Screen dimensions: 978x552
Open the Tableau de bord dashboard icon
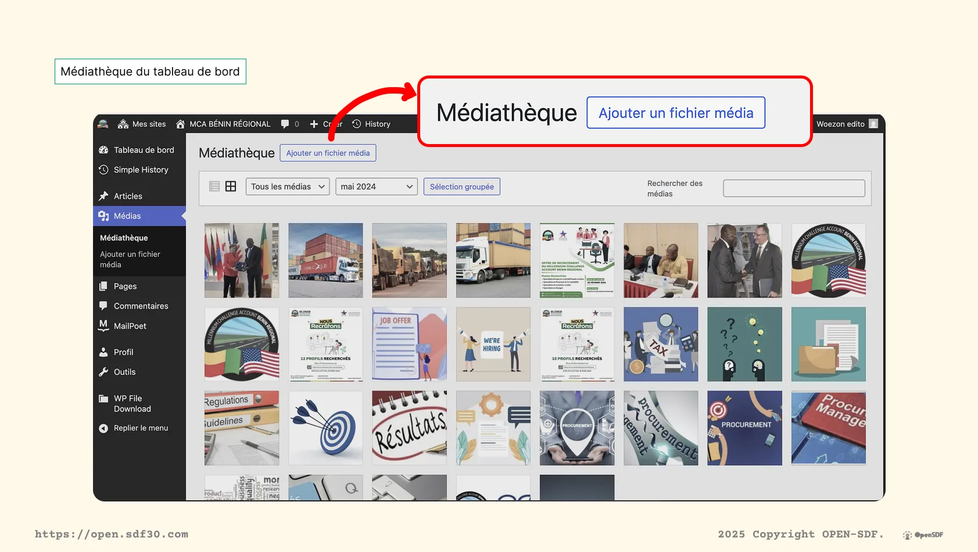(104, 149)
